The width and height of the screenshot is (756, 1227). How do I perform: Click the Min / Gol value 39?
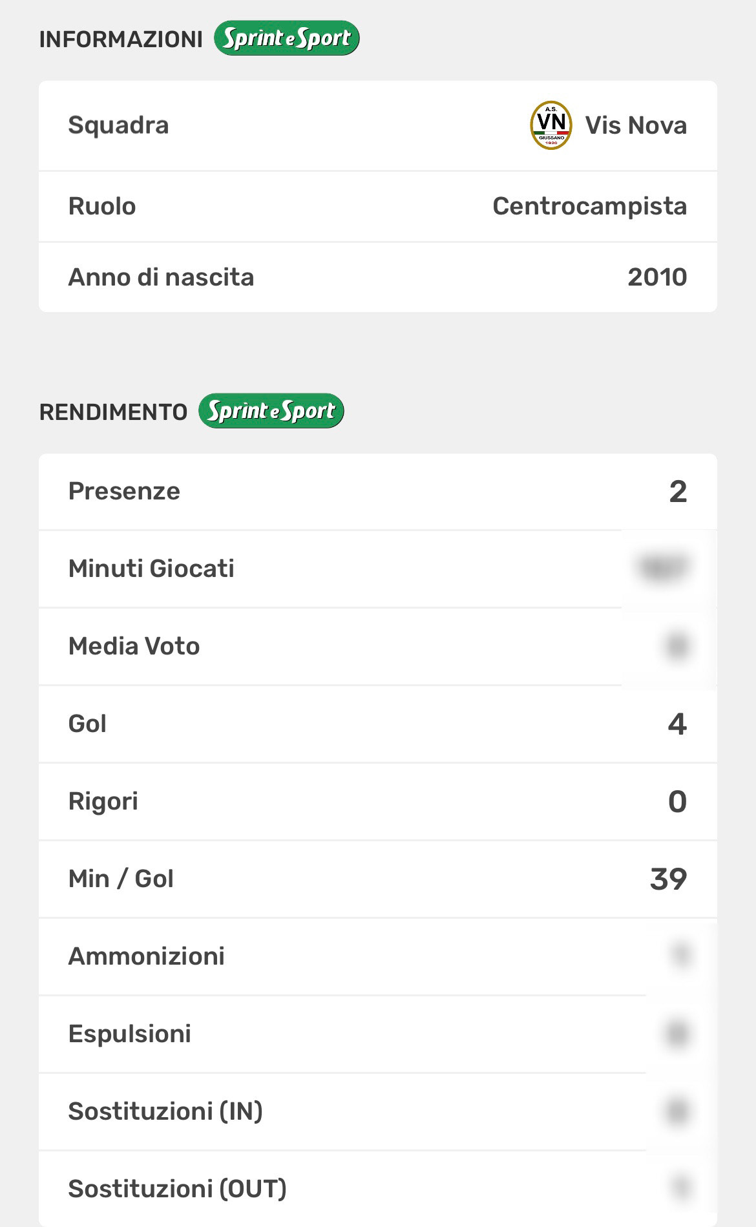(x=668, y=879)
